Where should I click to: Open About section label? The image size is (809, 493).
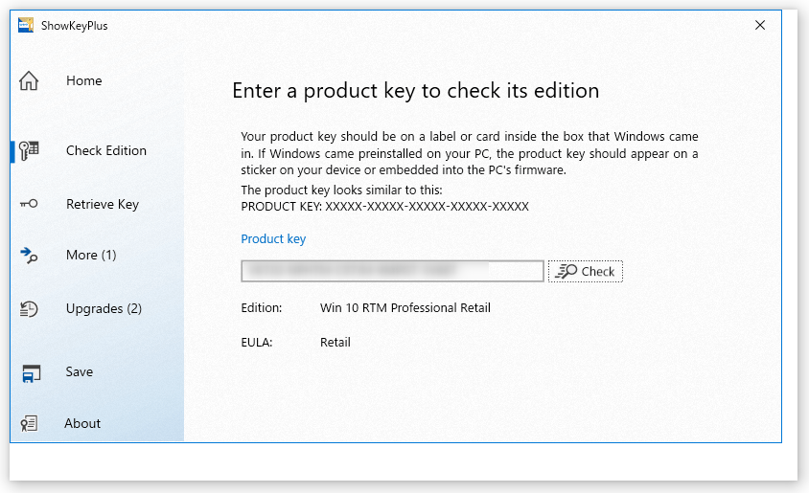(x=82, y=423)
